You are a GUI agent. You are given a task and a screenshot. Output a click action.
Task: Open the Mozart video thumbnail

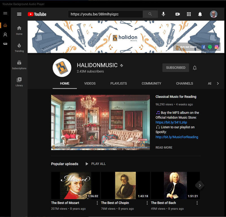[x=75, y=185]
